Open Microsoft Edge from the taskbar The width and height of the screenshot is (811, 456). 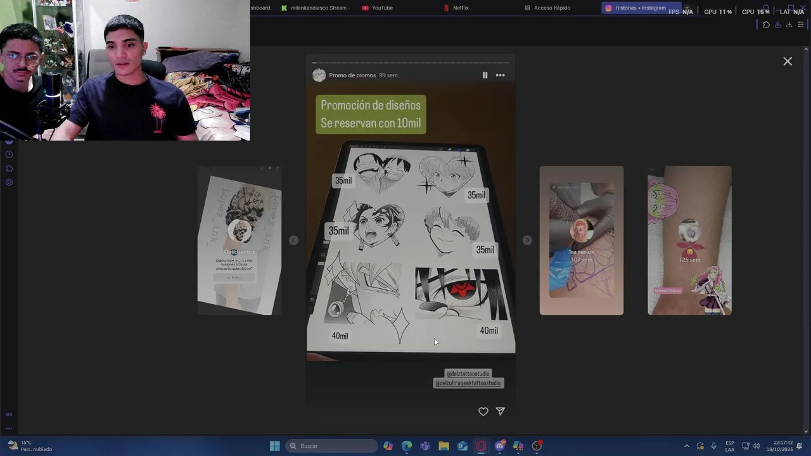tap(407, 446)
